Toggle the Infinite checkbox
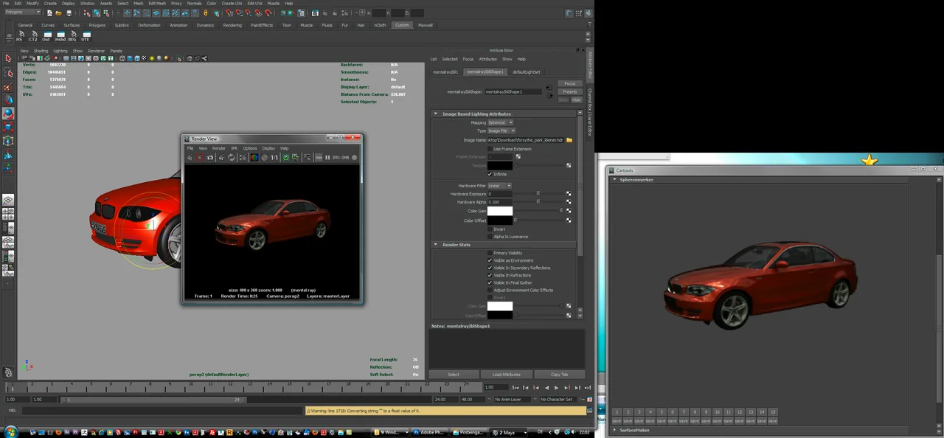Screen dimensions: 944x438 pyautogui.click(x=490, y=174)
